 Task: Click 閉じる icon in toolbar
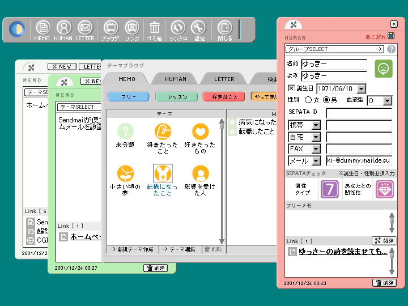pyautogui.click(x=225, y=30)
